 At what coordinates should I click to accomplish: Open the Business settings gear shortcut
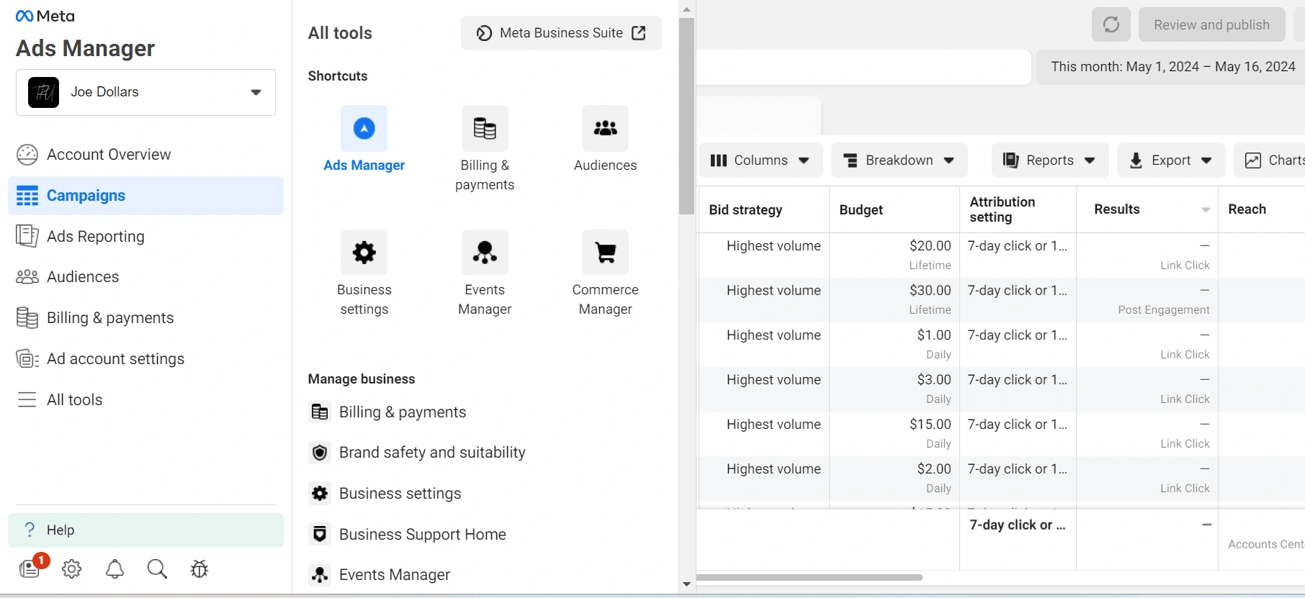pyautogui.click(x=364, y=253)
